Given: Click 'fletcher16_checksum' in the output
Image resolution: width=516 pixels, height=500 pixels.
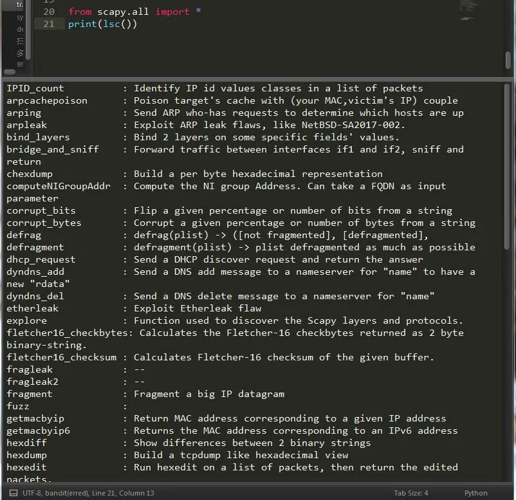Looking at the screenshot, I should pos(62,357).
